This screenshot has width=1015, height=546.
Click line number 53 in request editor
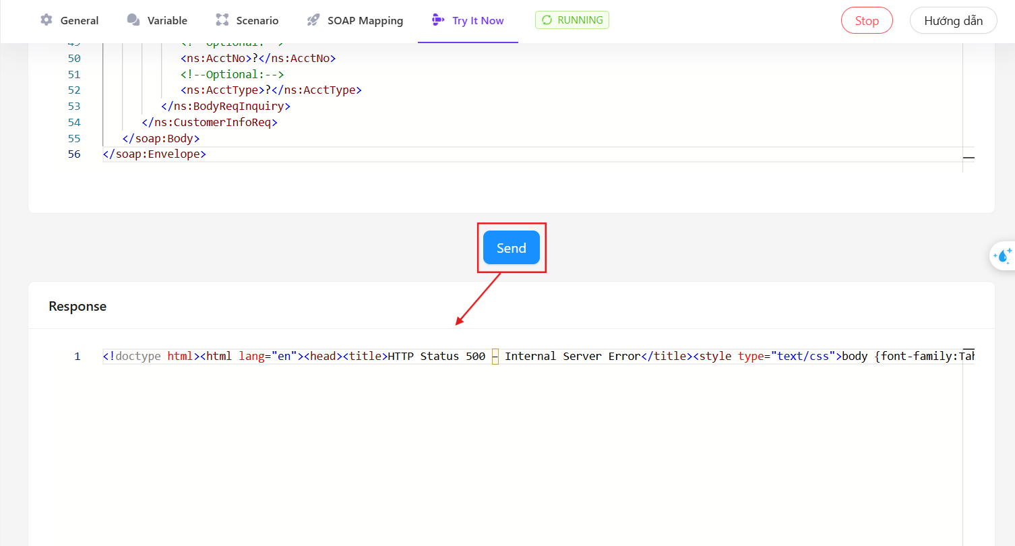(74, 106)
